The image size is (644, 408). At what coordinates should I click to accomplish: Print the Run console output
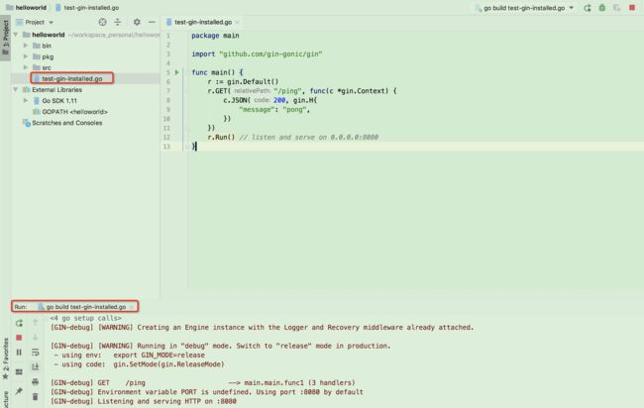pos(36,381)
